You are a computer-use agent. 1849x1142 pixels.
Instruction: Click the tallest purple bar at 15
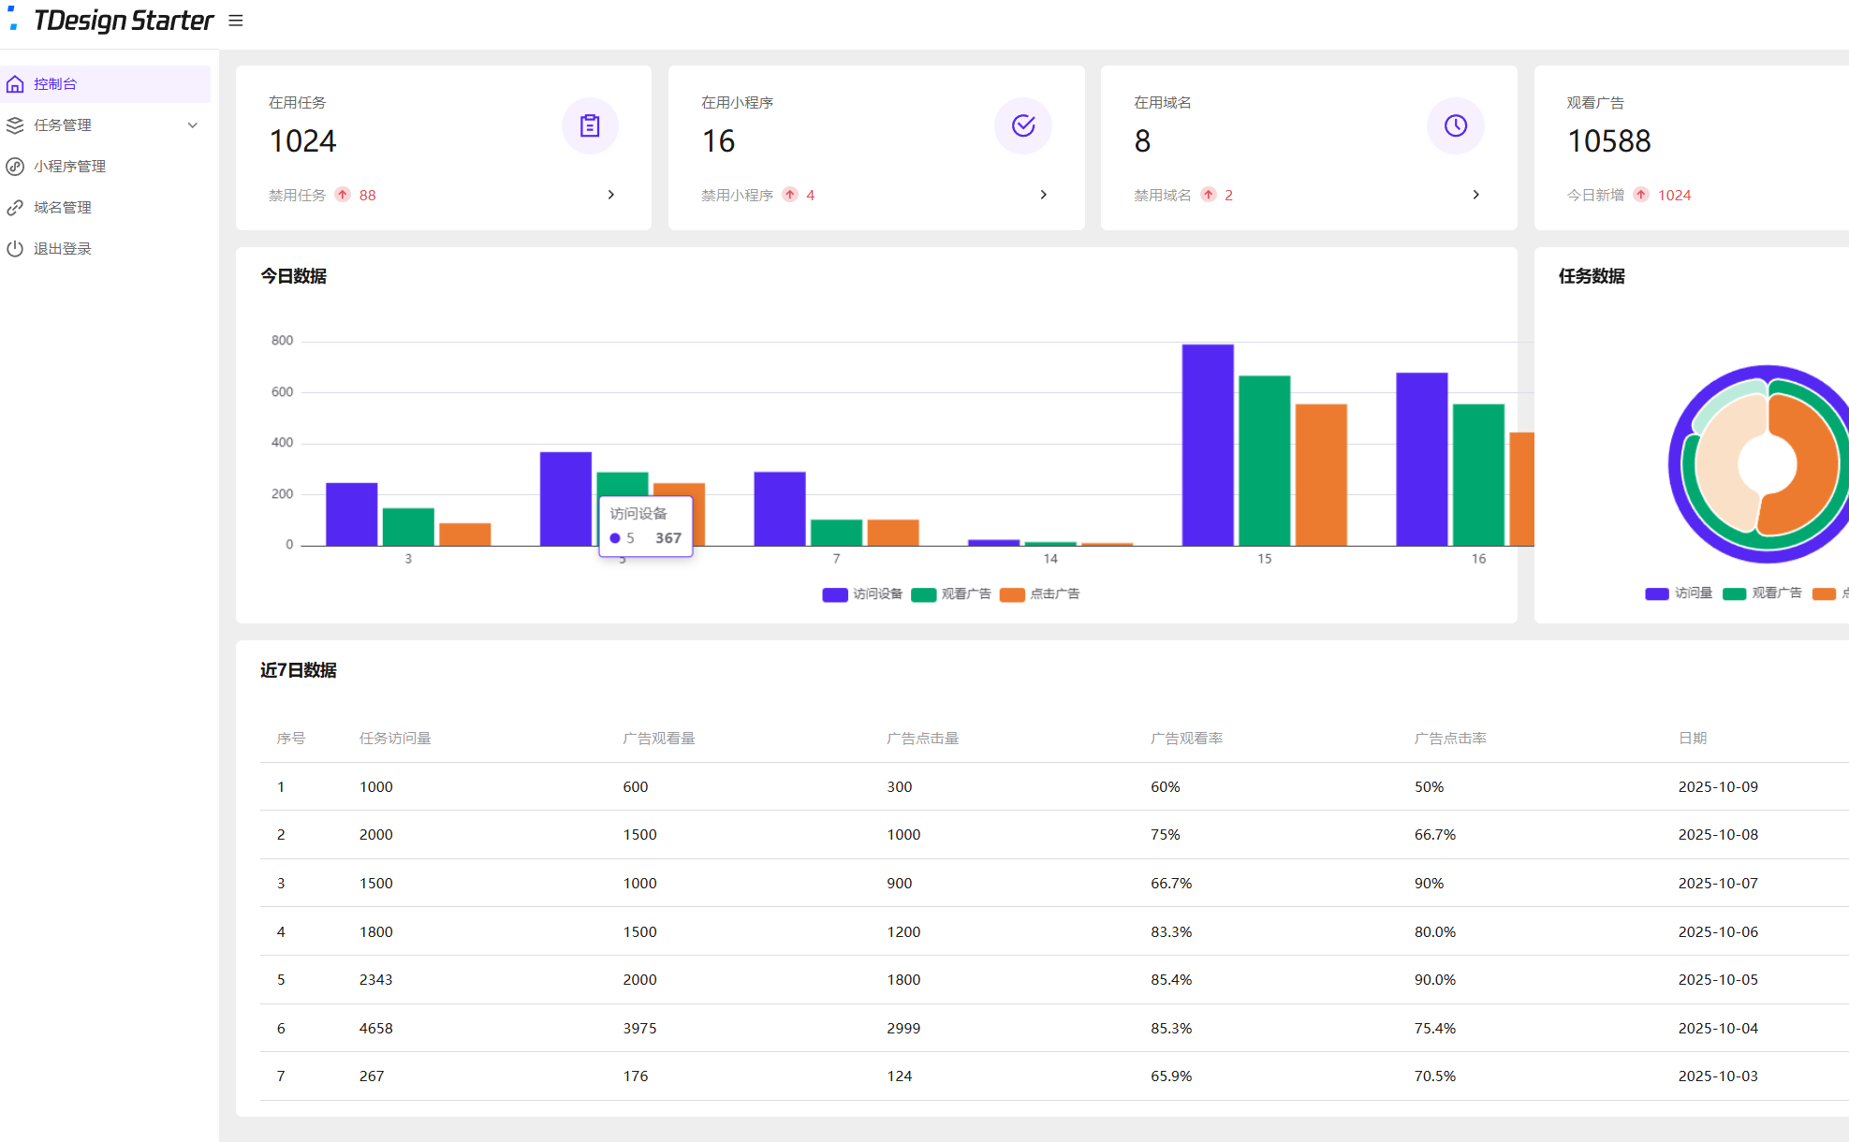pyautogui.click(x=1208, y=445)
